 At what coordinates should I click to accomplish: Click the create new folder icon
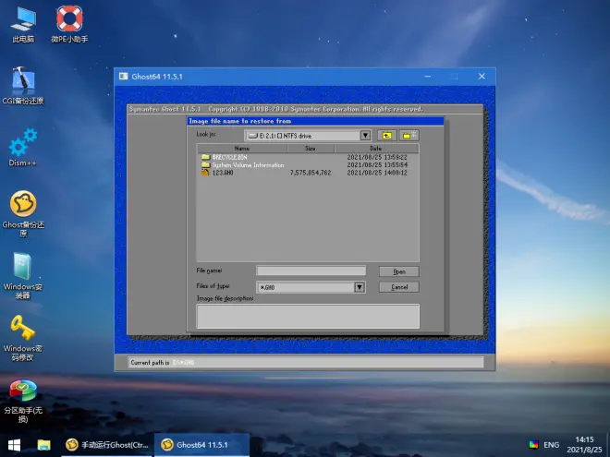pos(409,135)
